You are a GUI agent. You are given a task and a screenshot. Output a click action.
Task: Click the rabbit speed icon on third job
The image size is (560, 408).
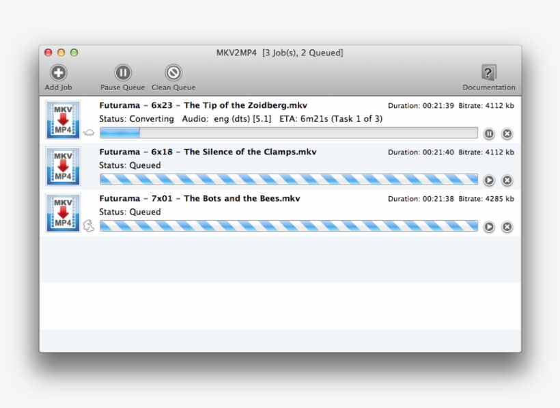[88, 226]
